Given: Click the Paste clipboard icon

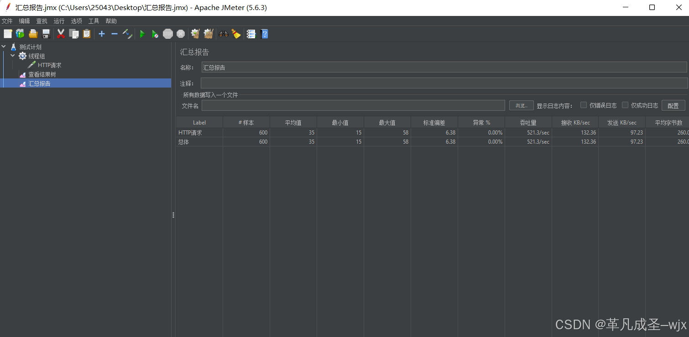Looking at the screenshot, I should pyautogui.click(x=87, y=34).
